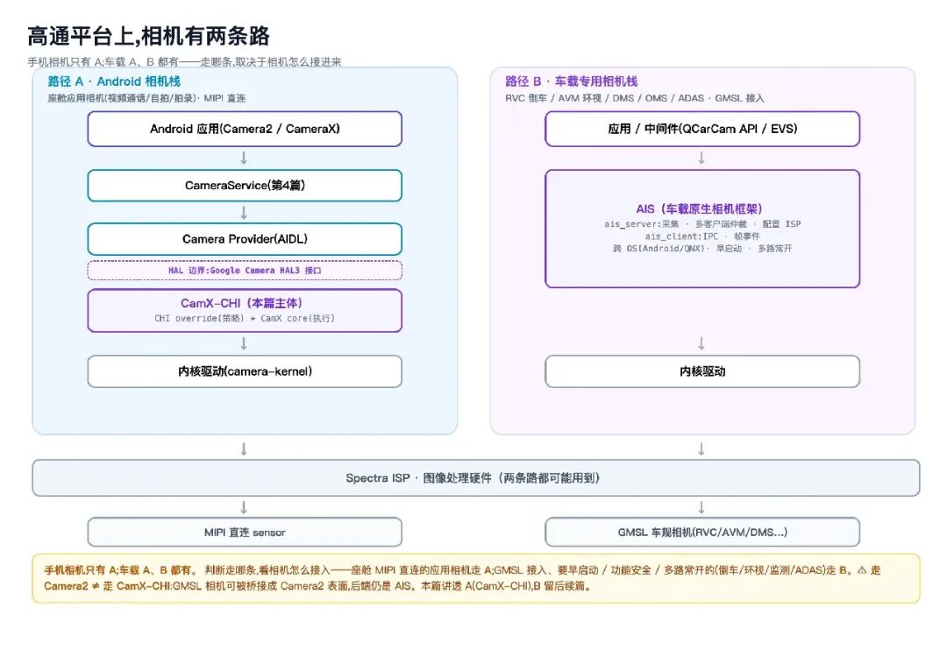This screenshot has width=947, height=649.
Task: Click the CHI override(策略) + CamX core(执行) line
Action: coord(244,318)
